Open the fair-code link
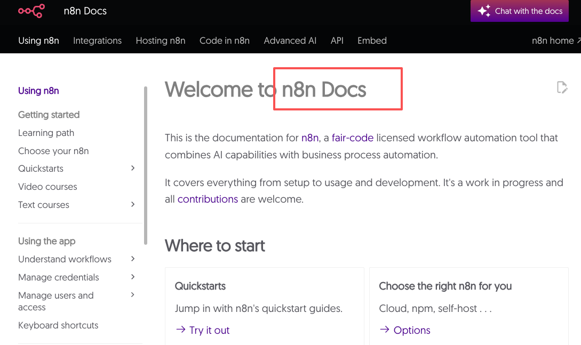This screenshot has width=581, height=345. tap(352, 138)
